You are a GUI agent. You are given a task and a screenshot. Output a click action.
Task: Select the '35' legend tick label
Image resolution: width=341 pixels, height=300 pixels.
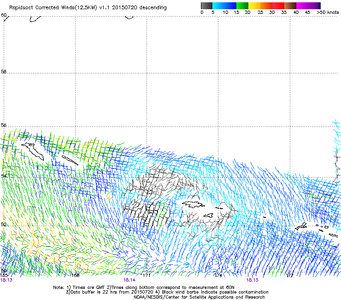[x=284, y=12]
